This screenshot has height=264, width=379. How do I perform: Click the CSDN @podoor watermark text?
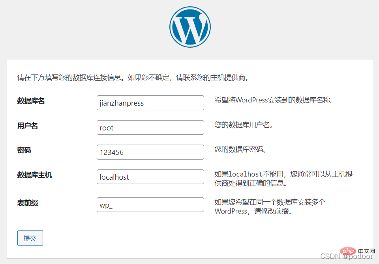pos(346,257)
